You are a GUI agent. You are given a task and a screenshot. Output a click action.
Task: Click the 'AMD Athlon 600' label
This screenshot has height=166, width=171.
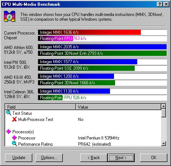[x=19, y=50]
